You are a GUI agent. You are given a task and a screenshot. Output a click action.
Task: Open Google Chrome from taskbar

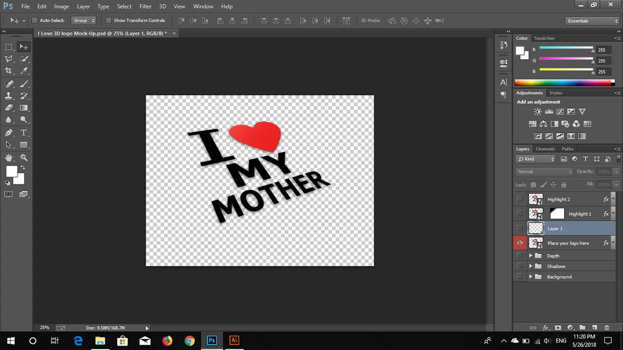189,340
